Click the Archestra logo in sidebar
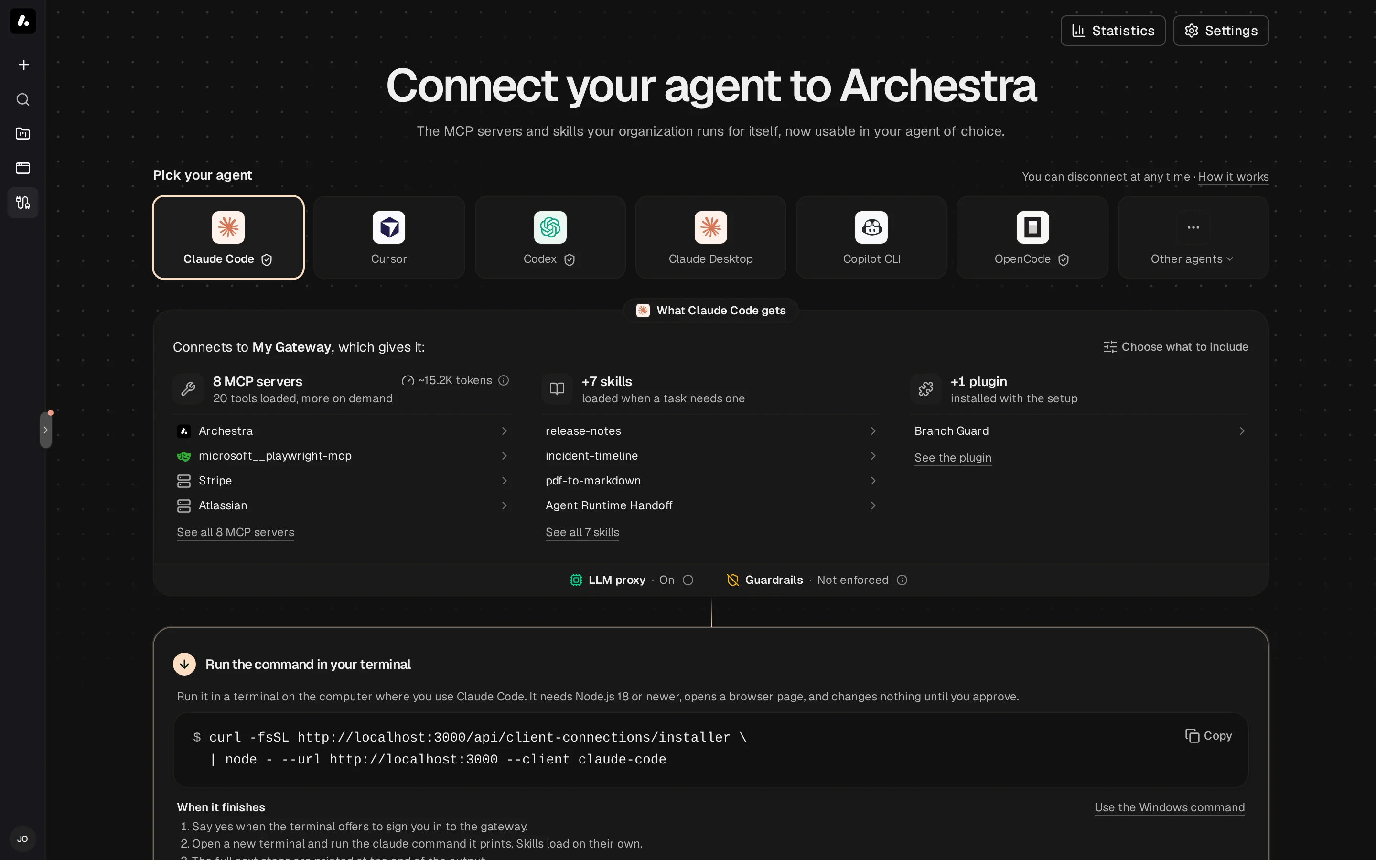1376x860 pixels. [x=23, y=21]
